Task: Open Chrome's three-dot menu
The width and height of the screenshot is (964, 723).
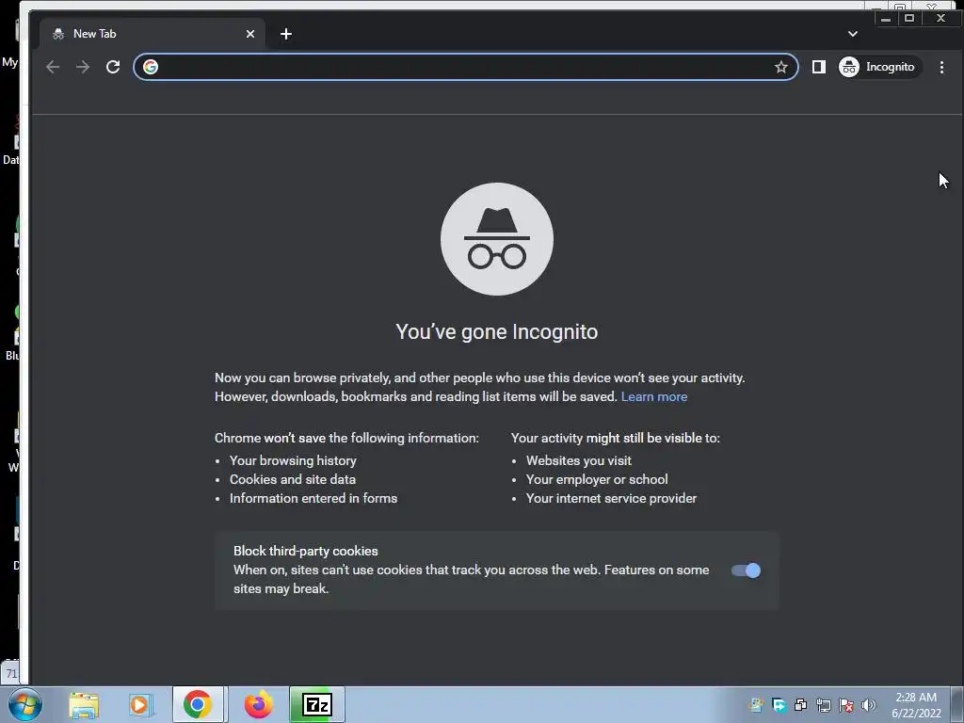Action: [x=941, y=67]
